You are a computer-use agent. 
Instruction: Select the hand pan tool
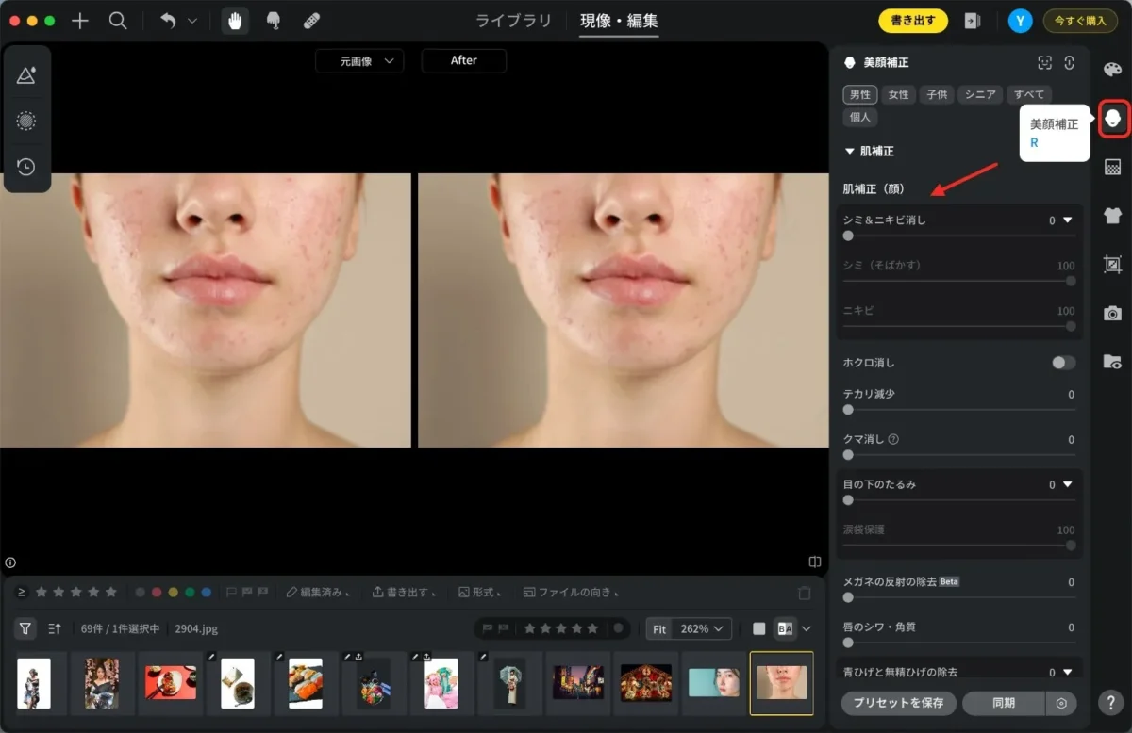click(235, 21)
